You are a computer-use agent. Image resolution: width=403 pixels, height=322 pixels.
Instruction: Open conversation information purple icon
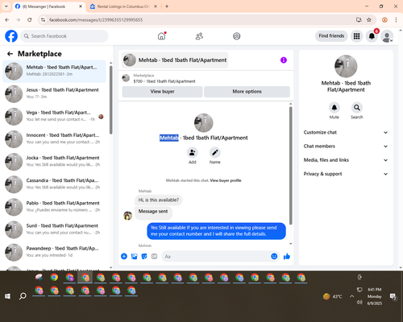click(x=284, y=60)
